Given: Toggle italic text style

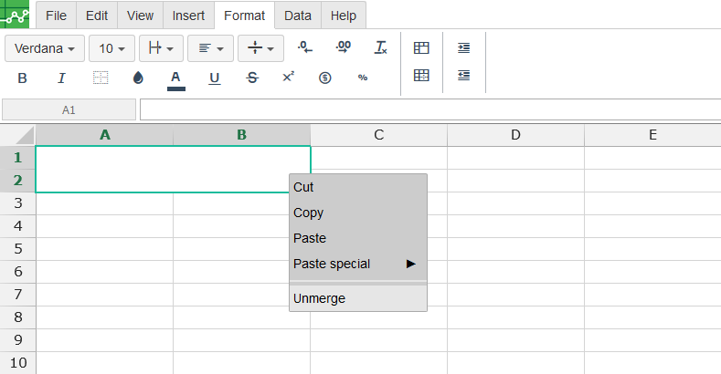Looking at the screenshot, I should [62, 78].
